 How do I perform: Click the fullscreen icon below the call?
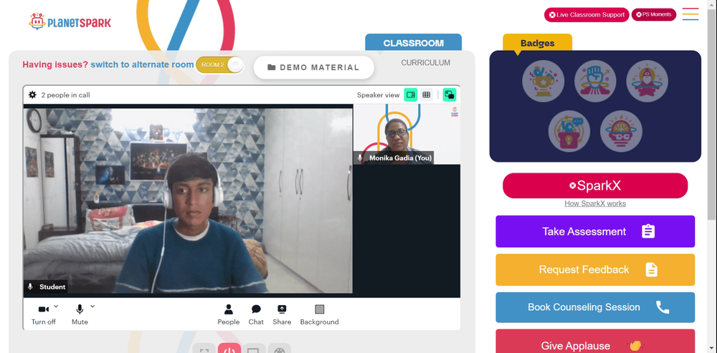click(x=204, y=349)
